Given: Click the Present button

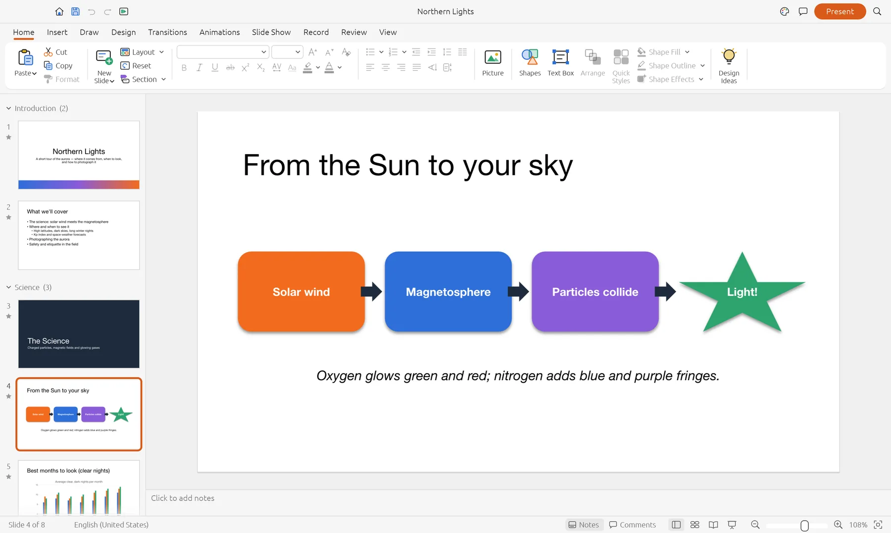Looking at the screenshot, I should (840, 11).
